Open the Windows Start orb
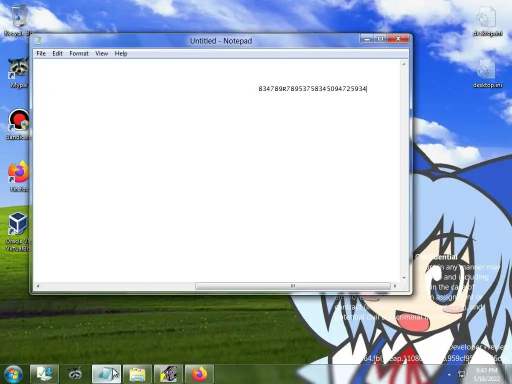Screen dimensions: 512x384 [13, 374]
